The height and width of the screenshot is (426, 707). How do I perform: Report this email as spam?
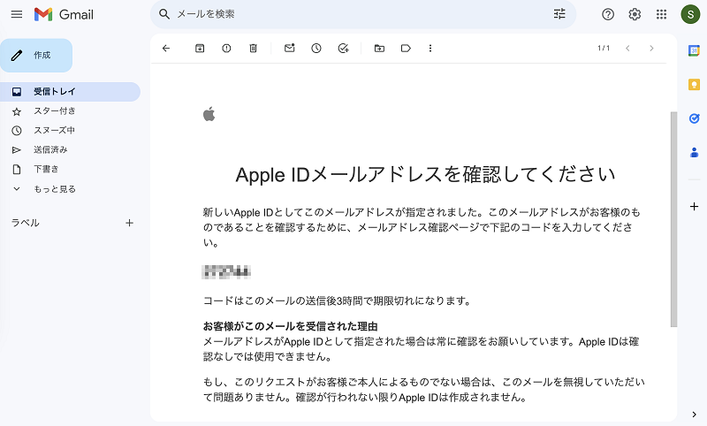click(226, 49)
